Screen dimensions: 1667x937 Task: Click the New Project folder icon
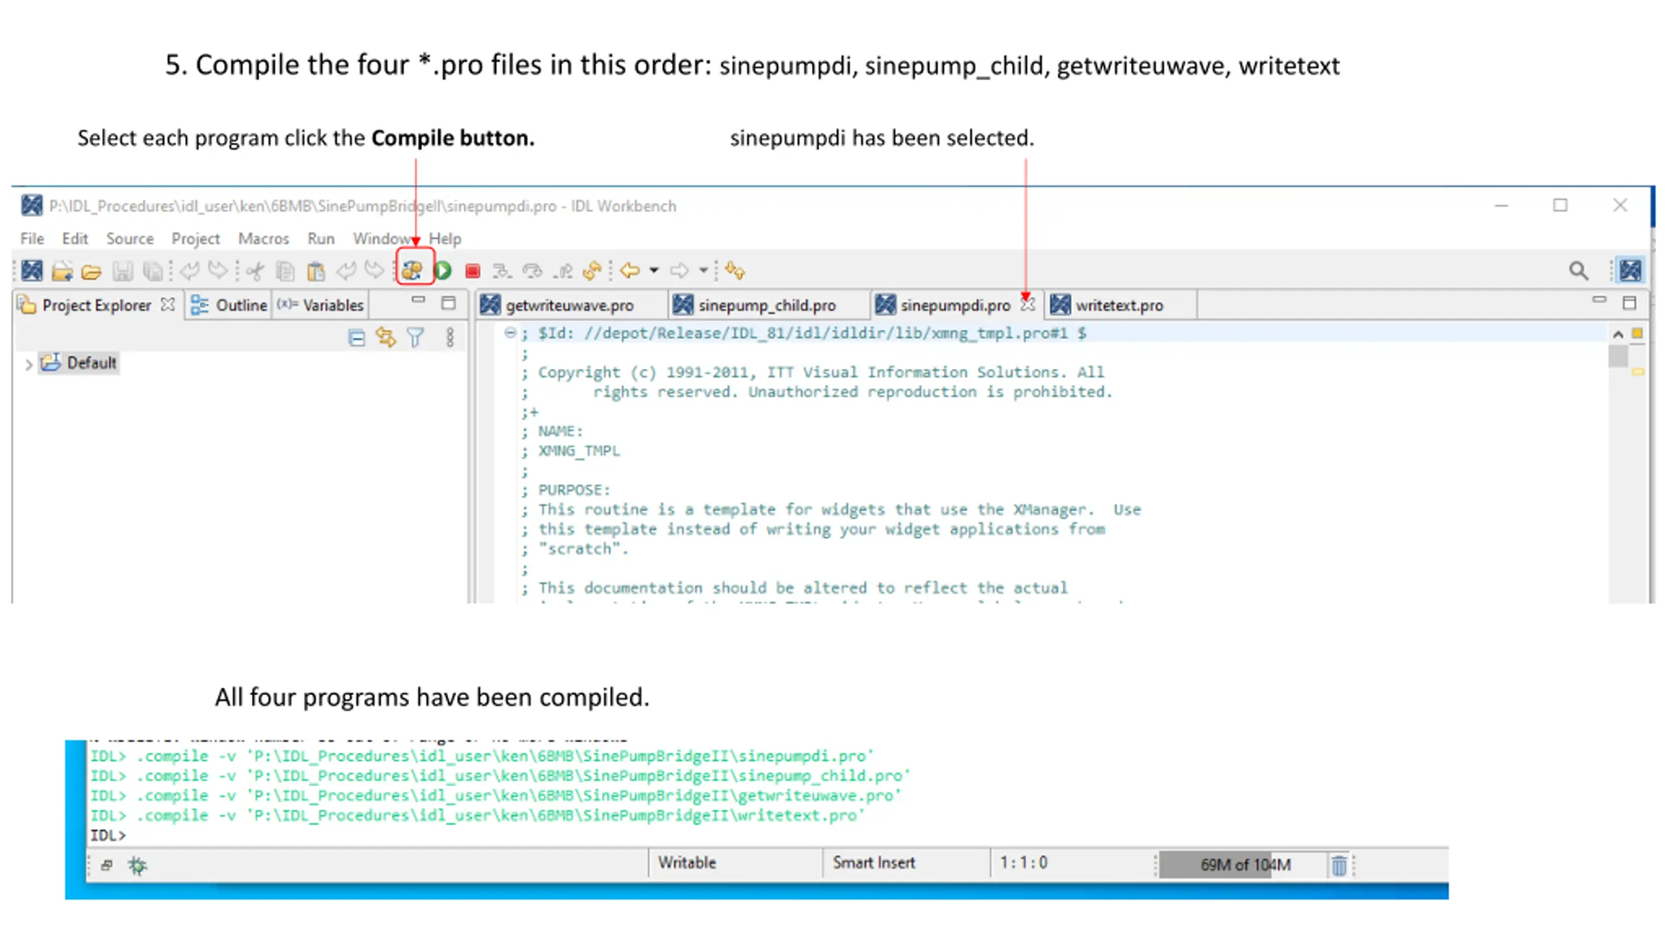click(x=62, y=271)
